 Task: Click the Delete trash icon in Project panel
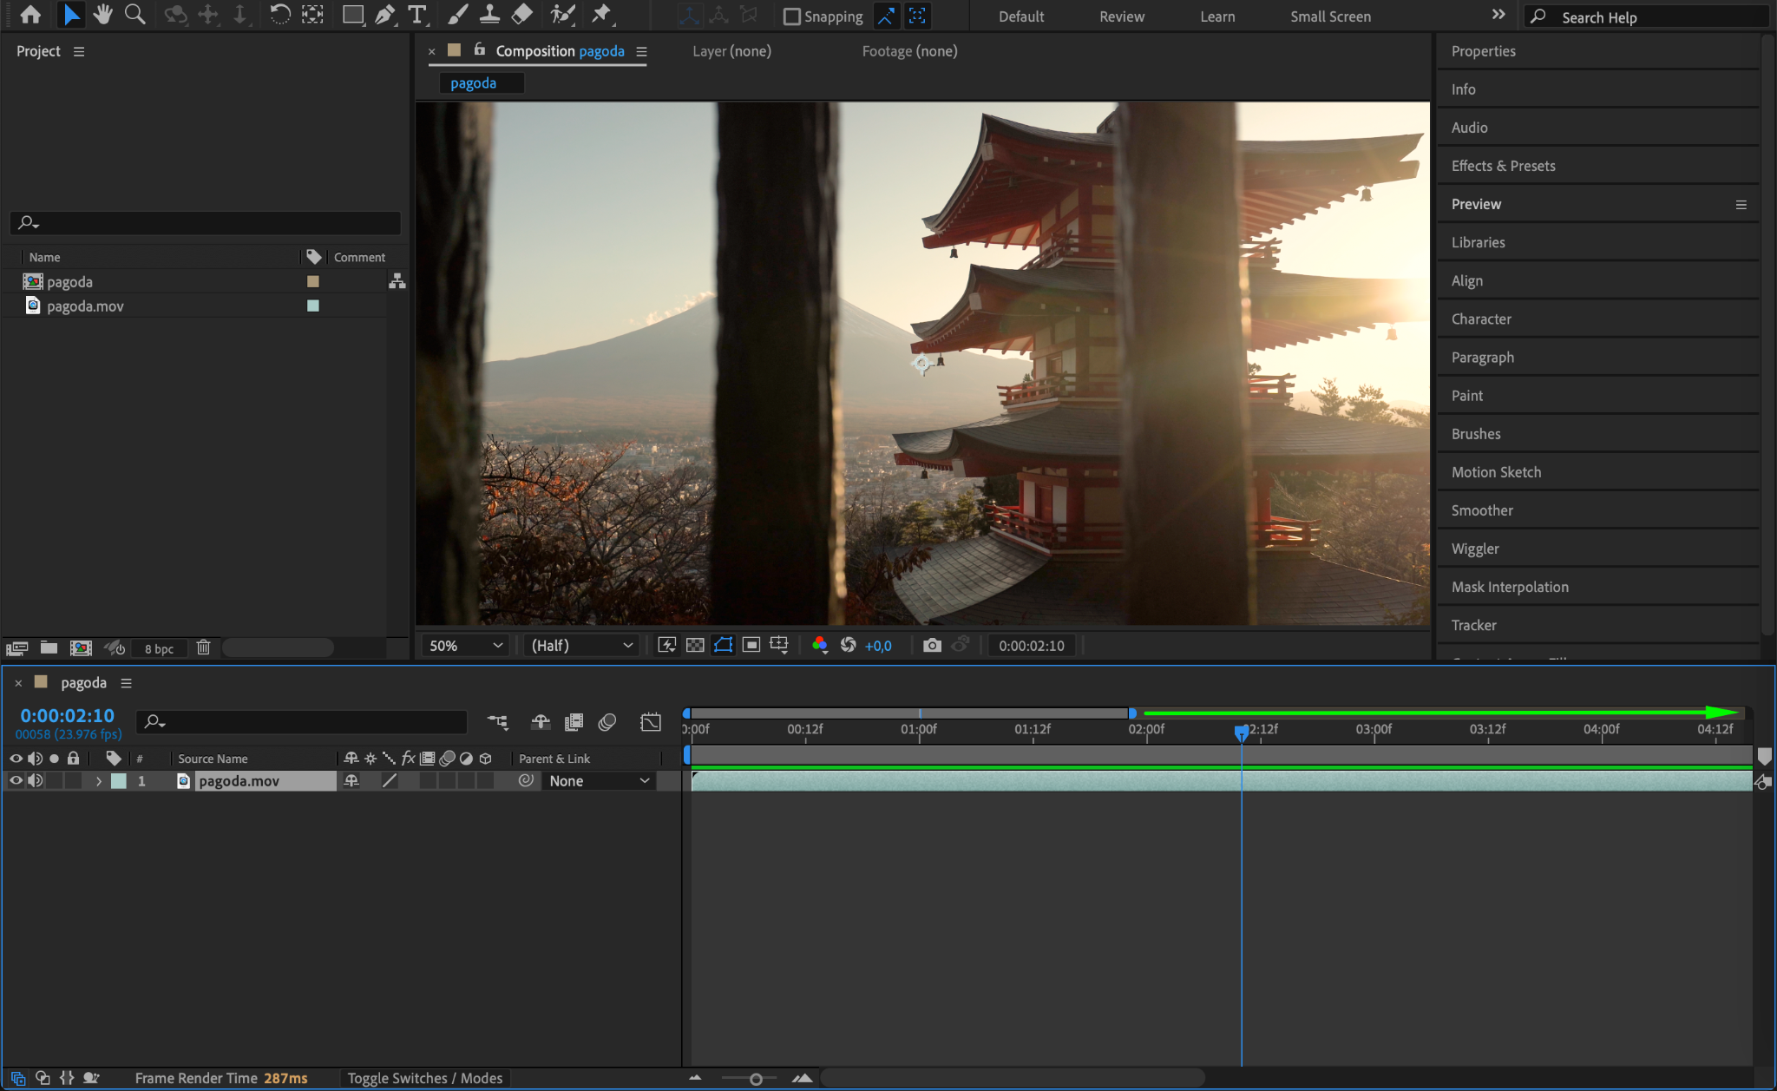coord(203,647)
